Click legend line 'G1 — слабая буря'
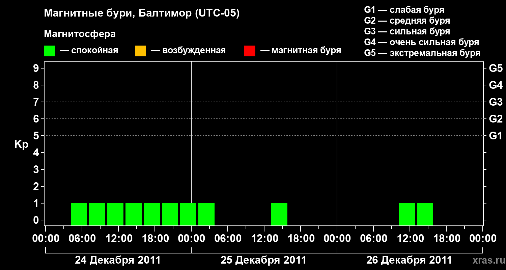Screen dimensions: 506x270 (404, 10)
